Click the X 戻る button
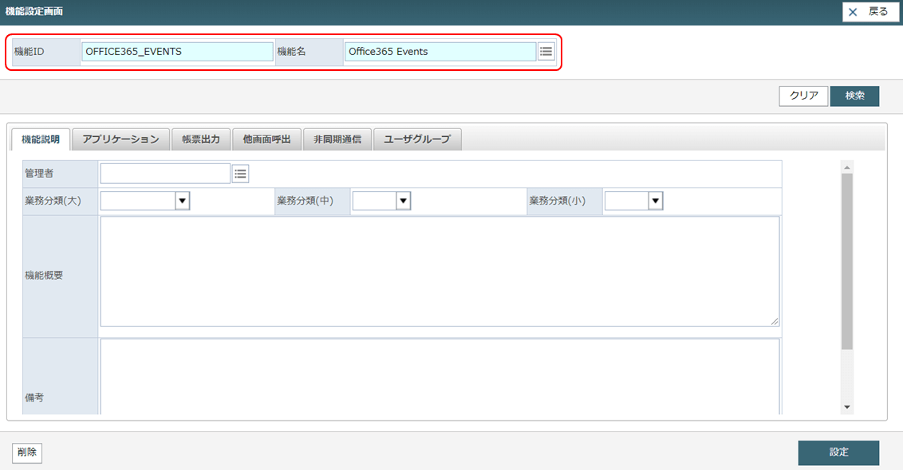 (870, 12)
